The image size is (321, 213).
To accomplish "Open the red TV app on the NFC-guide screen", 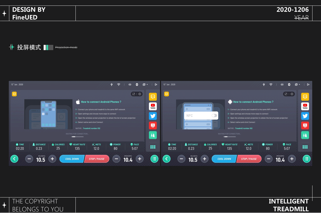I will 305,126.
